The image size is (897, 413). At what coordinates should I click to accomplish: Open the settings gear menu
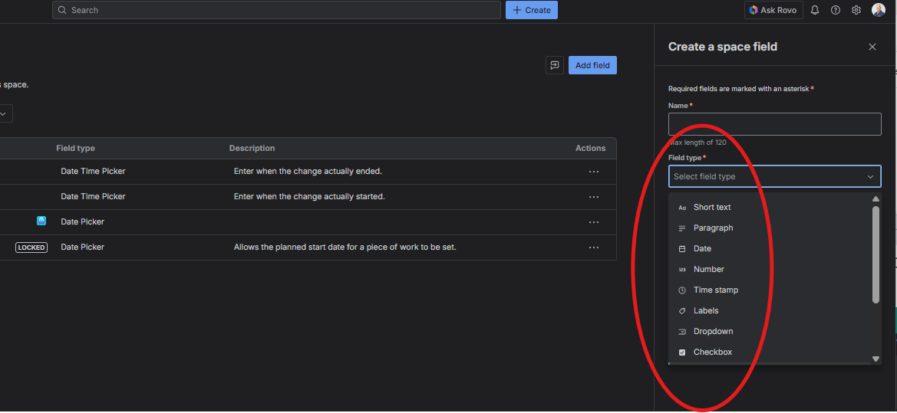[x=856, y=10]
